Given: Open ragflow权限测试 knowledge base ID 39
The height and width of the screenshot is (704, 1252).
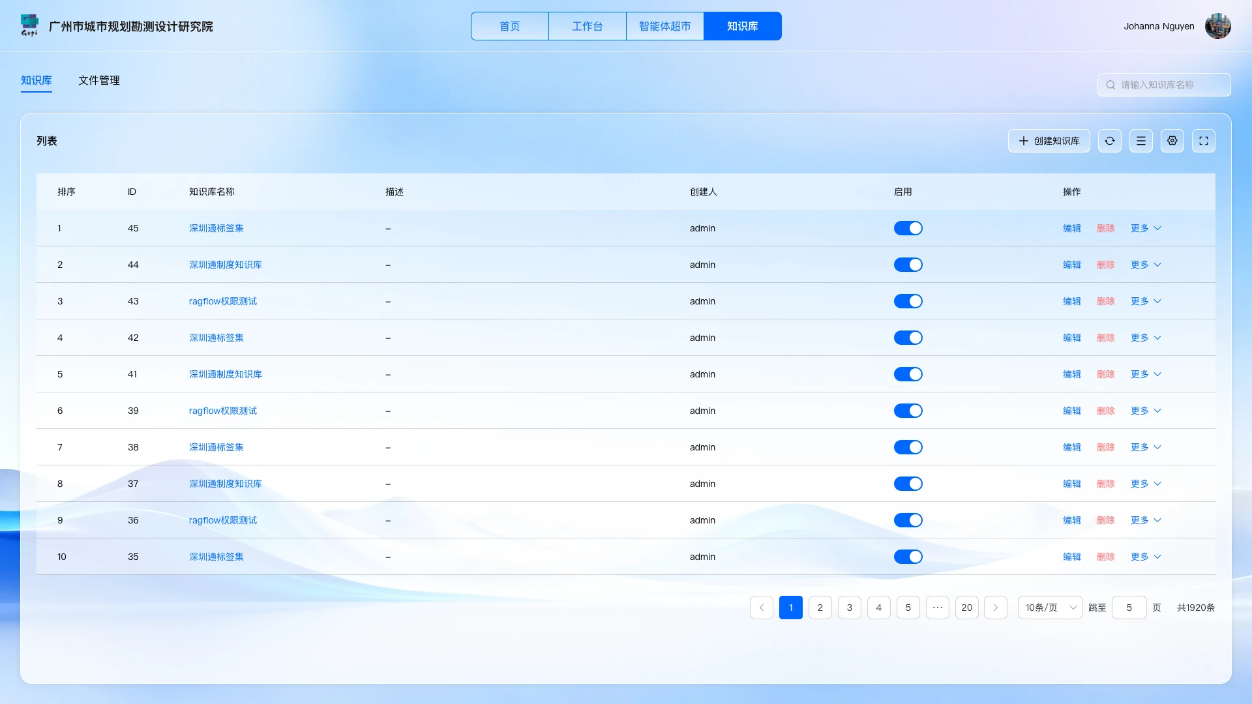Looking at the screenshot, I should tap(223, 411).
